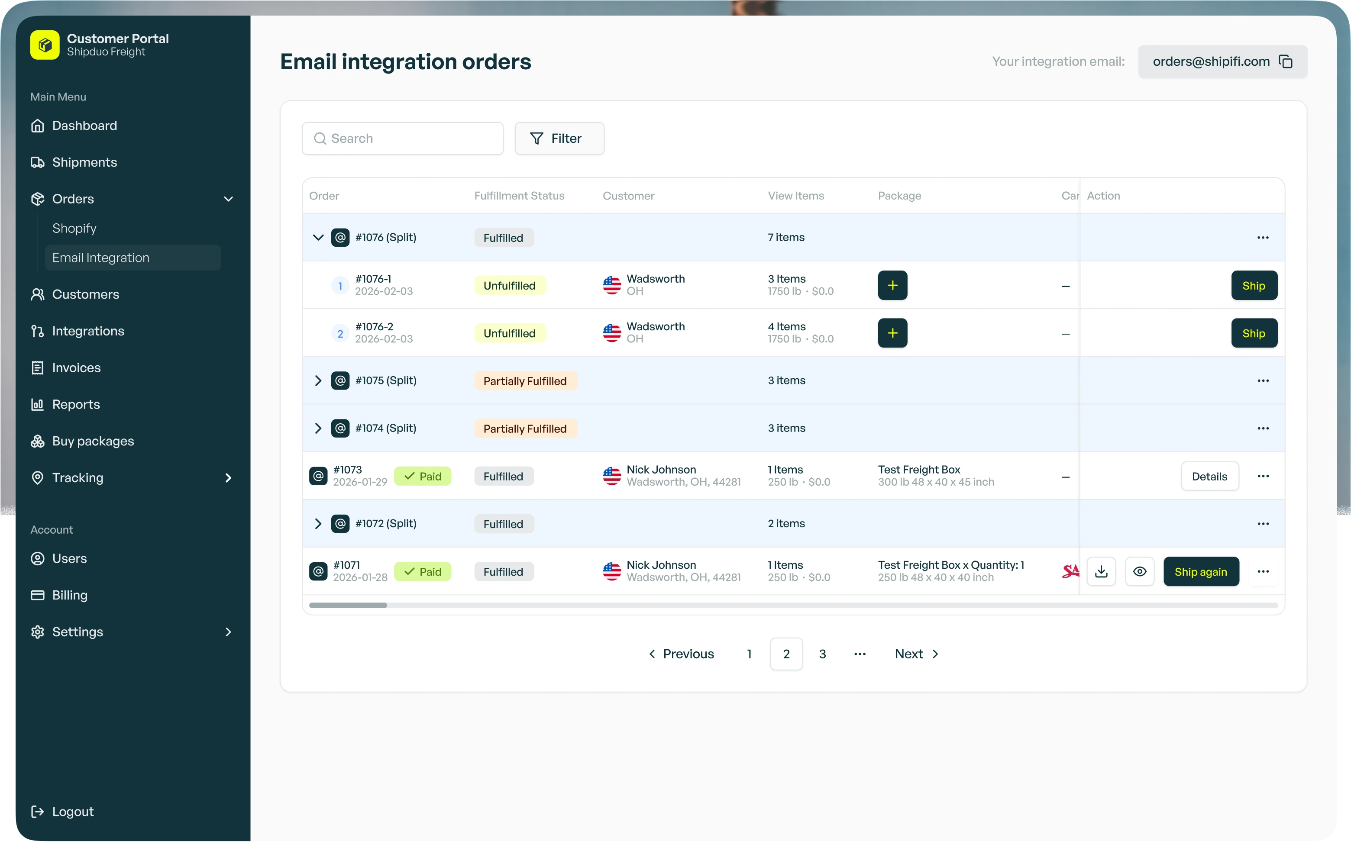Collapse the Orders sidebar submenu
Viewport: 1351px width, 857px height.
pyautogui.click(x=228, y=199)
